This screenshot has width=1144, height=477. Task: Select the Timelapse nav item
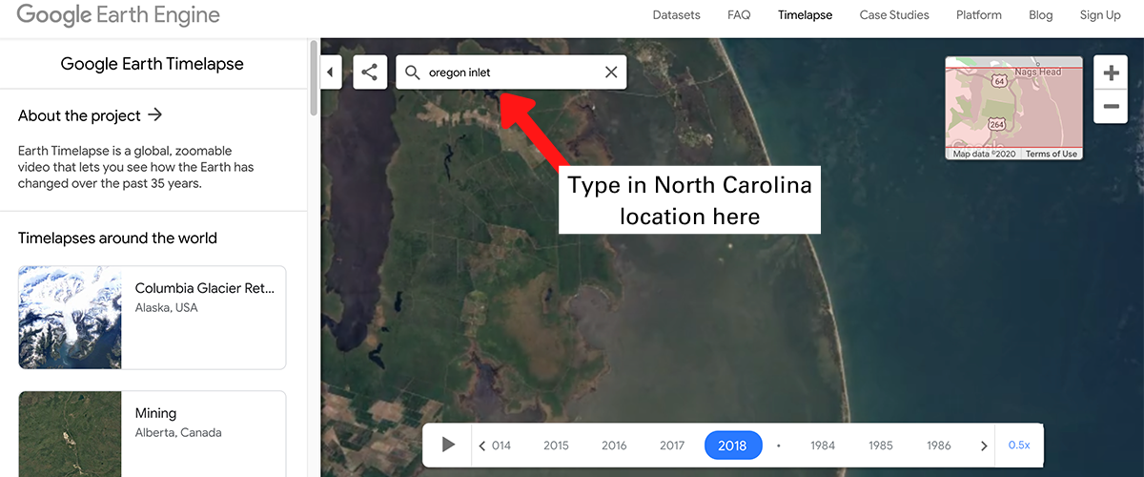click(x=805, y=15)
